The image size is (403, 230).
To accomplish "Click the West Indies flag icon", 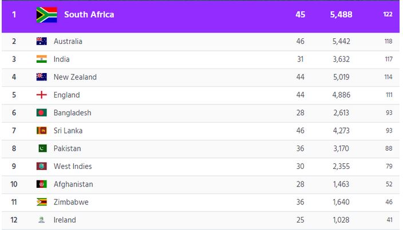I will click(41, 167).
